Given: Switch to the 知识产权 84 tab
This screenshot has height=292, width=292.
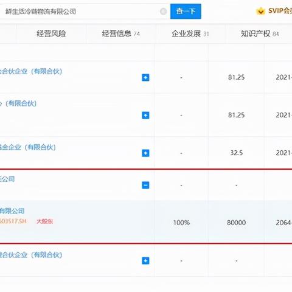Looking at the screenshot, I should 260,33.
